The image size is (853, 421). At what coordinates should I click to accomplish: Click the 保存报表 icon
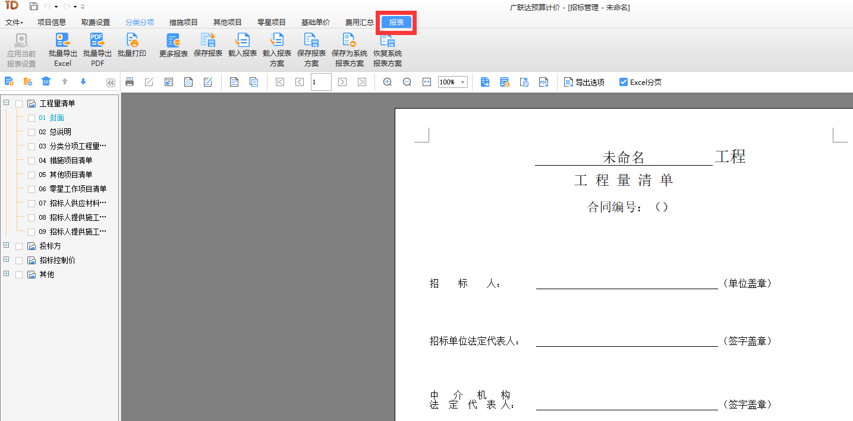pyautogui.click(x=208, y=49)
